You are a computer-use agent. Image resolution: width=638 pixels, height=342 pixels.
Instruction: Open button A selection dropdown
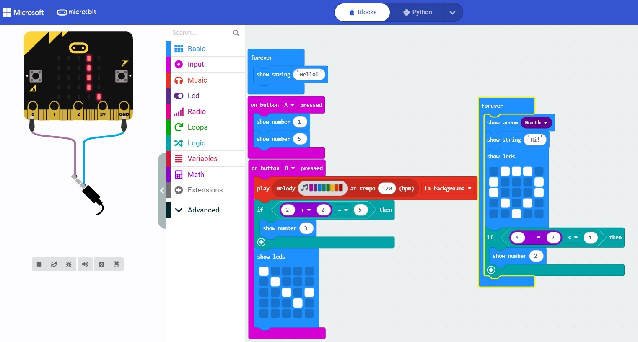289,105
